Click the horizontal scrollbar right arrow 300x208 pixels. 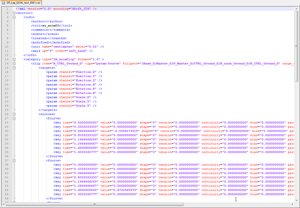pos(292,204)
